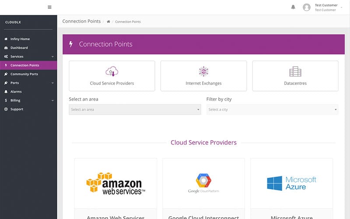Click Services gears icon in sidebar
This screenshot has width=350, height=219.
coord(6,57)
